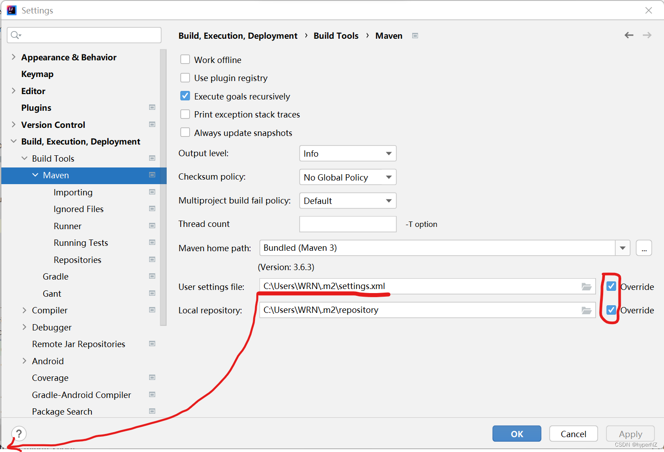Open Maven home path dropdown arrow
The image size is (664, 452).
(623, 248)
